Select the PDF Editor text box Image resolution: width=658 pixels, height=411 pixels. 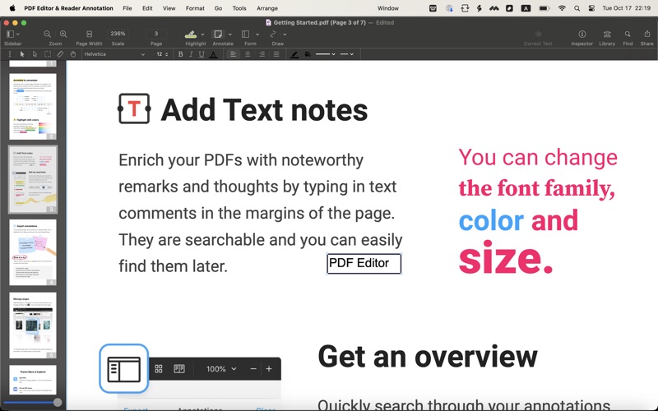tap(364, 263)
